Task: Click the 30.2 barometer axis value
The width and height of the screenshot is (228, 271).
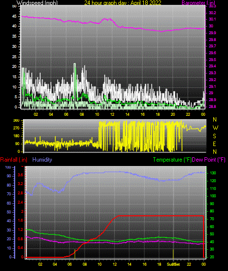Action: (x=212, y=13)
